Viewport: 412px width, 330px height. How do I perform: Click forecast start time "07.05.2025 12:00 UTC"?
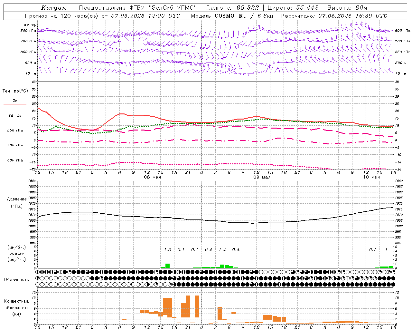pyautogui.click(x=145, y=16)
